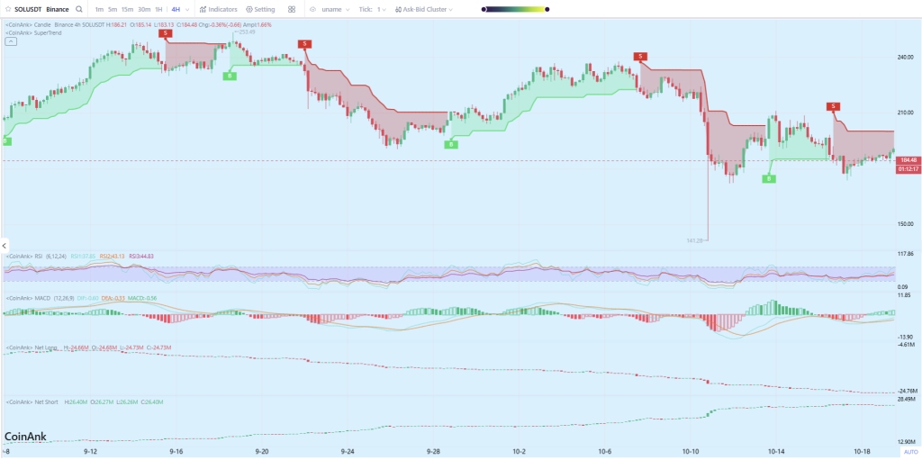Switch to the 1H timeframe
The width and height of the screenshot is (922, 460).
[158, 9]
